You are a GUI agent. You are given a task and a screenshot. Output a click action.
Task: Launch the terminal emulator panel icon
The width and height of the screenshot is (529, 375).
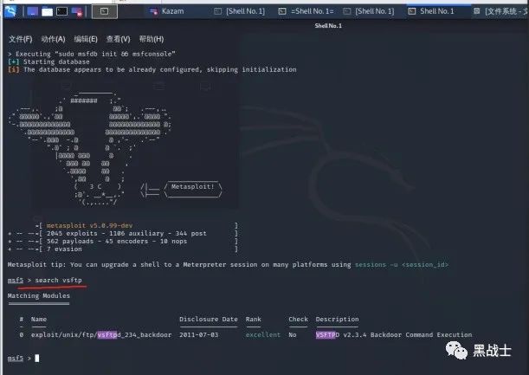tap(61, 12)
